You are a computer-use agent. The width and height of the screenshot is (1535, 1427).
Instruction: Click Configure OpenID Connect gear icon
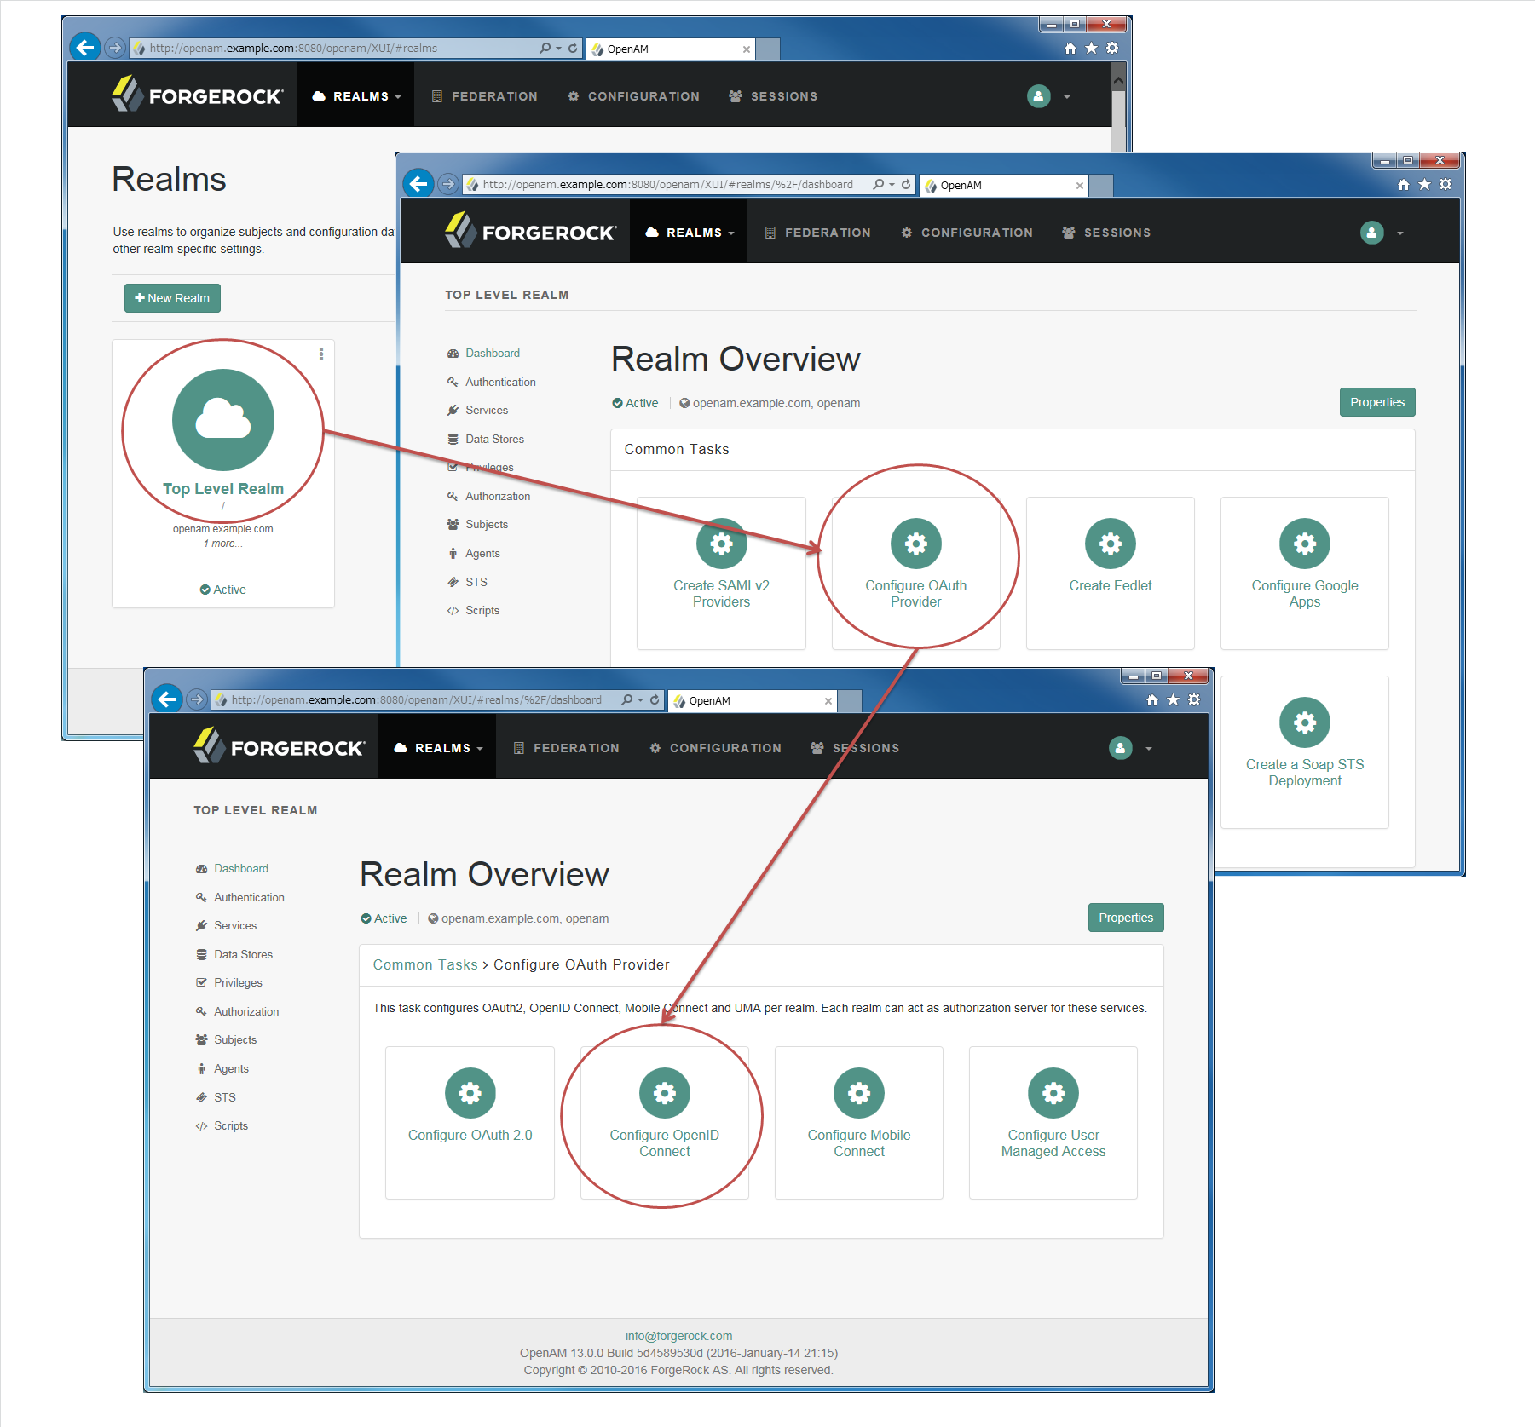665,1093
